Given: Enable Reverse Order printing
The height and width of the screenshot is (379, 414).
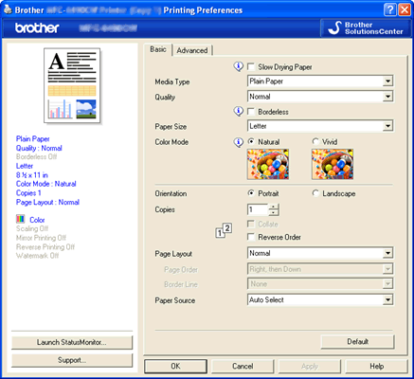Looking at the screenshot, I should click(x=251, y=237).
